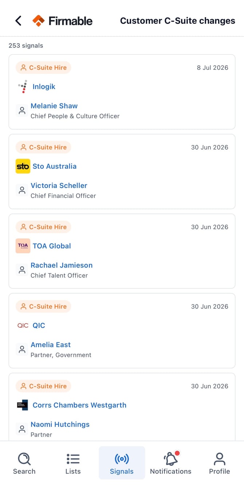Viewport: 244px width, 499px height.
Task: Open the TOA Global company link
Action: pyautogui.click(x=52, y=246)
